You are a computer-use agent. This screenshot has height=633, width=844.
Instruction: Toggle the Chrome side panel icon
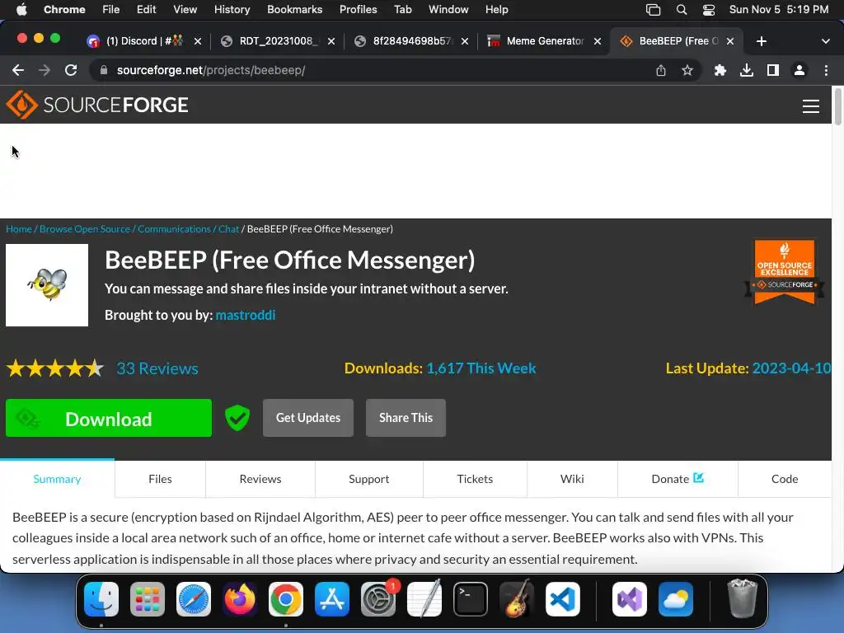(x=773, y=70)
